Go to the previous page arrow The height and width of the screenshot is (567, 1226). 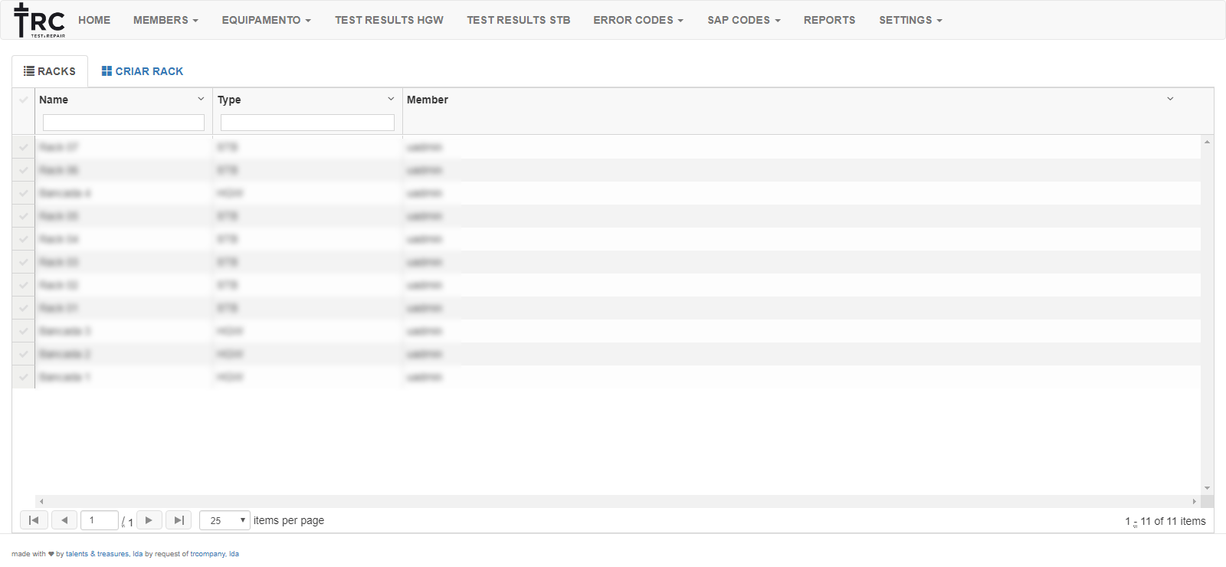click(x=64, y=520)
